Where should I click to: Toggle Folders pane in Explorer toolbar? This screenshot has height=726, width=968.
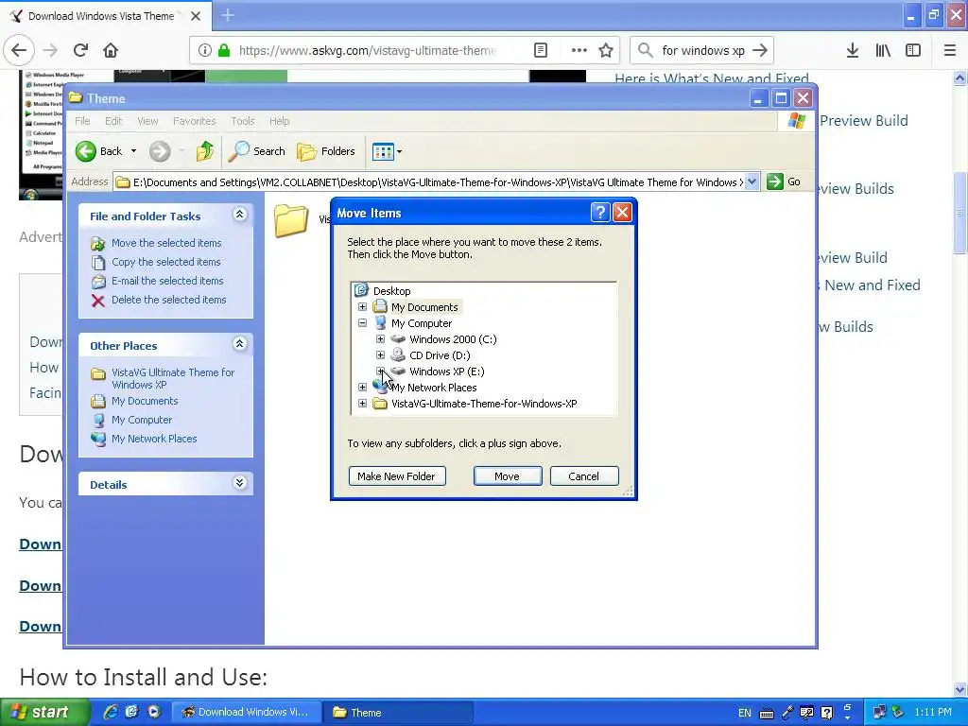(326, 151)
